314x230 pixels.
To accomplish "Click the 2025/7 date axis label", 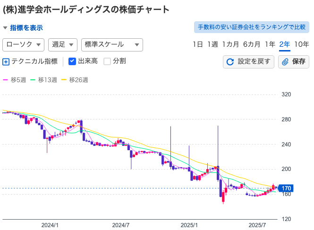I will pos(257,225).
